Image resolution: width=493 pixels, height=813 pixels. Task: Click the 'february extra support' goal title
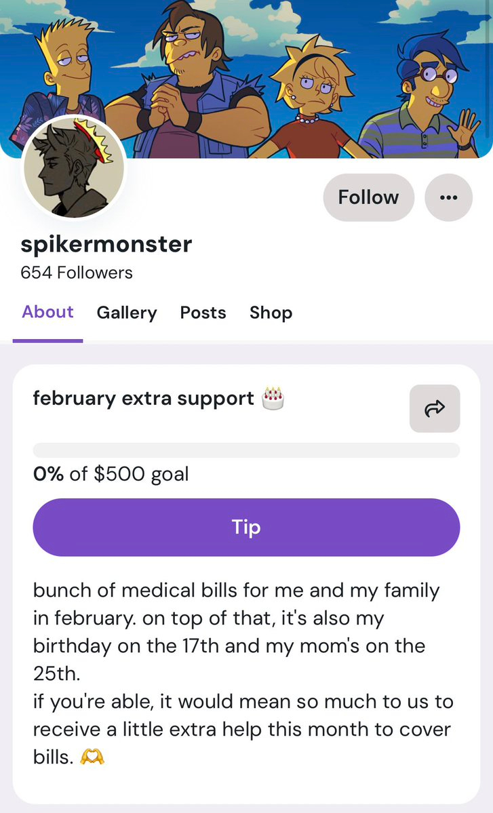tap(143, 398)
